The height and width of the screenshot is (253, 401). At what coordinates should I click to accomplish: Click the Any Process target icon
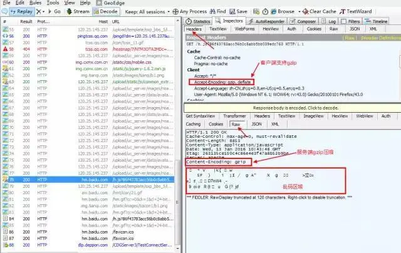(x=175, y=11)
